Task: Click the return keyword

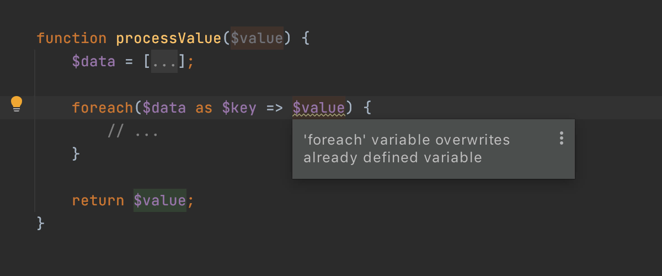Action: (x=98, y=200)
